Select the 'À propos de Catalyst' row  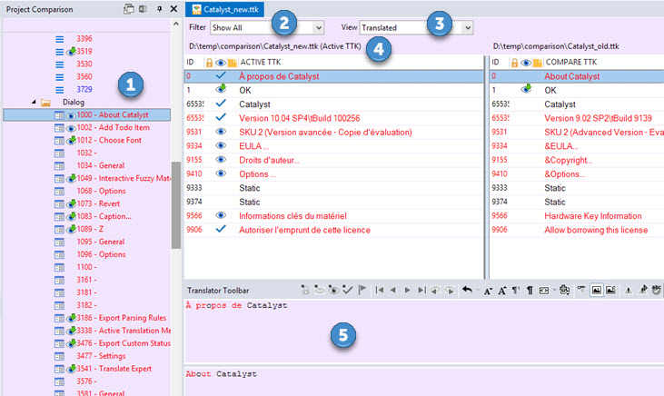333,76
